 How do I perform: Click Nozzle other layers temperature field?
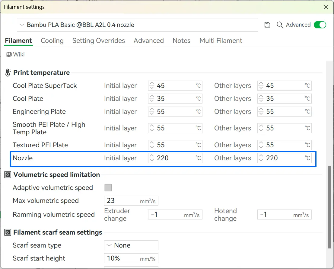tap(285, 158)
